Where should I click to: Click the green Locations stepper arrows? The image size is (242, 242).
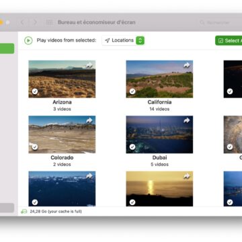point(140,40)
